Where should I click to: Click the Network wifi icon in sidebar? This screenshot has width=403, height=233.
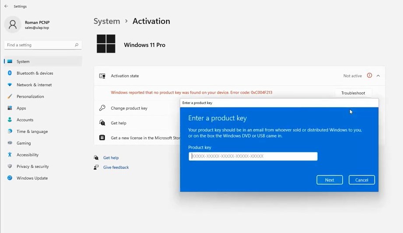click(x=10, y=85)
